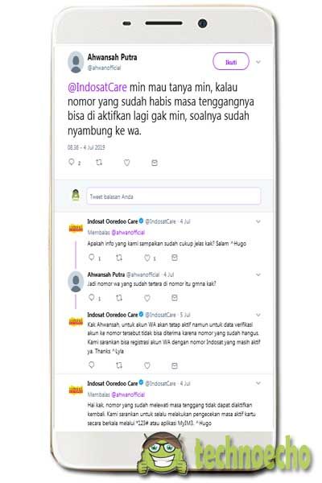Like the main tweet about masa tenggang

(x=126, y=163)
